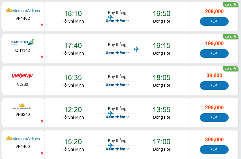Click the "Đề Xuất" badge on the Bamboo flight
Viewport: 241px width, 159px height.
[x=230, y=37]
